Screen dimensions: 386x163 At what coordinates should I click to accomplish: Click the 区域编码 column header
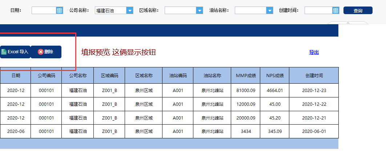point(109,75)
